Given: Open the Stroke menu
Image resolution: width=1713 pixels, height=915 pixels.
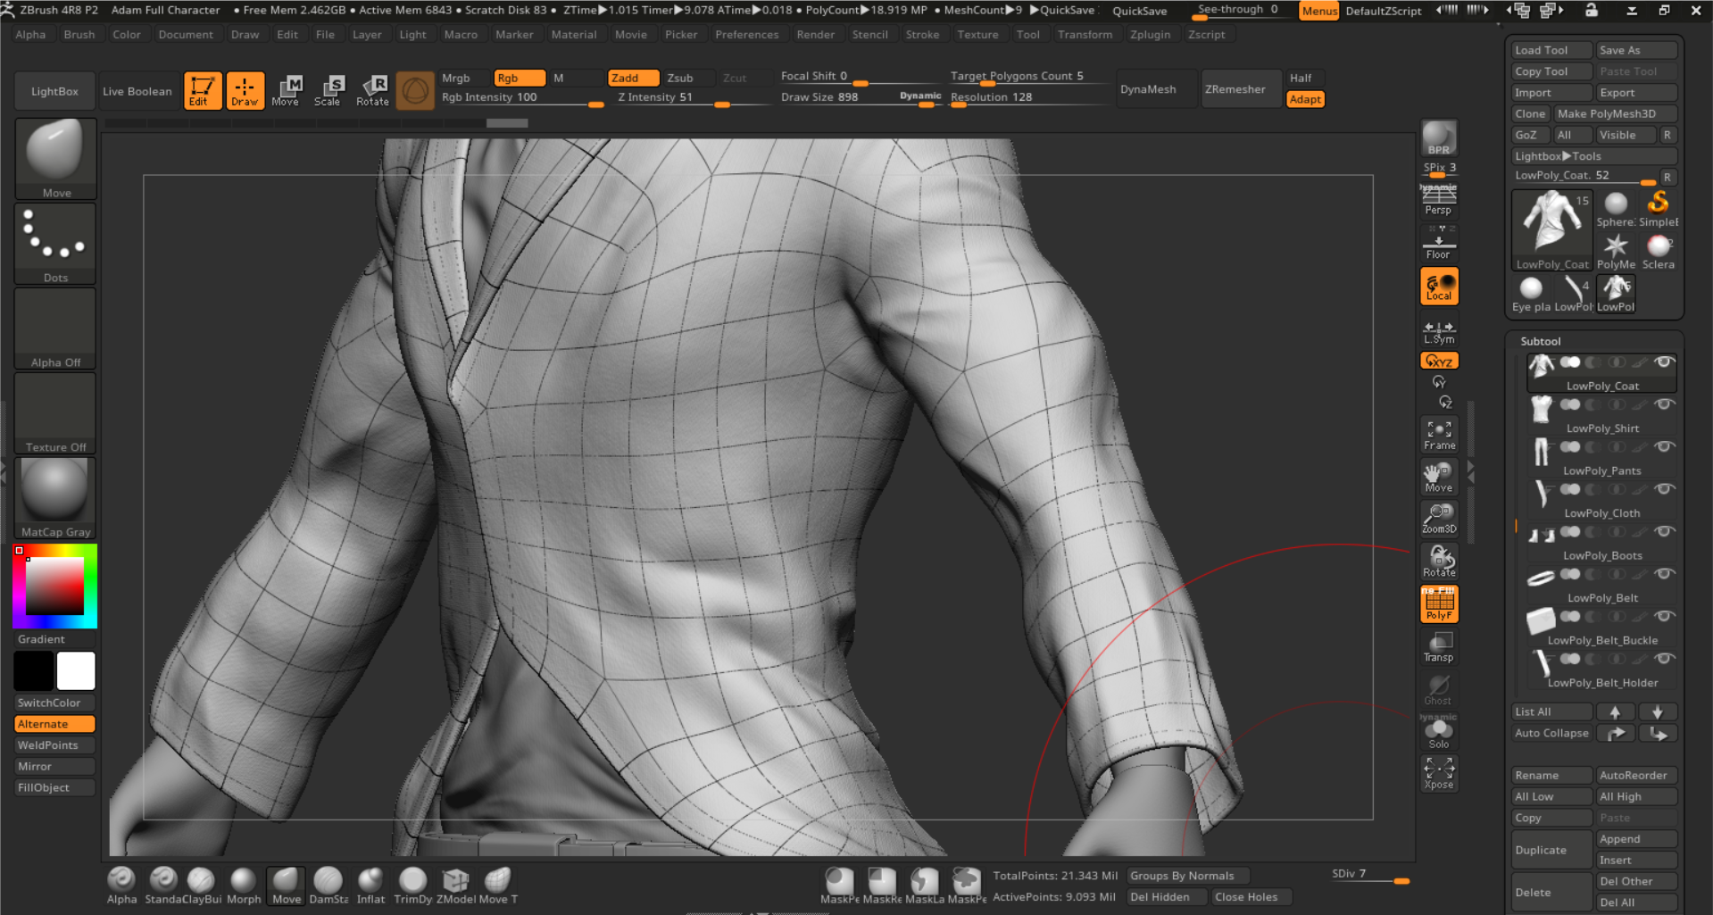Looking at the screenshot, I should click(x=922, y=34).
